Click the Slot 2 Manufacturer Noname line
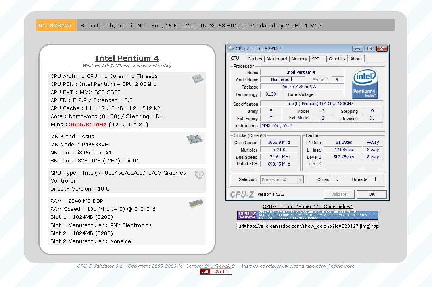This screenshot has height=287, width=432. 91,241
